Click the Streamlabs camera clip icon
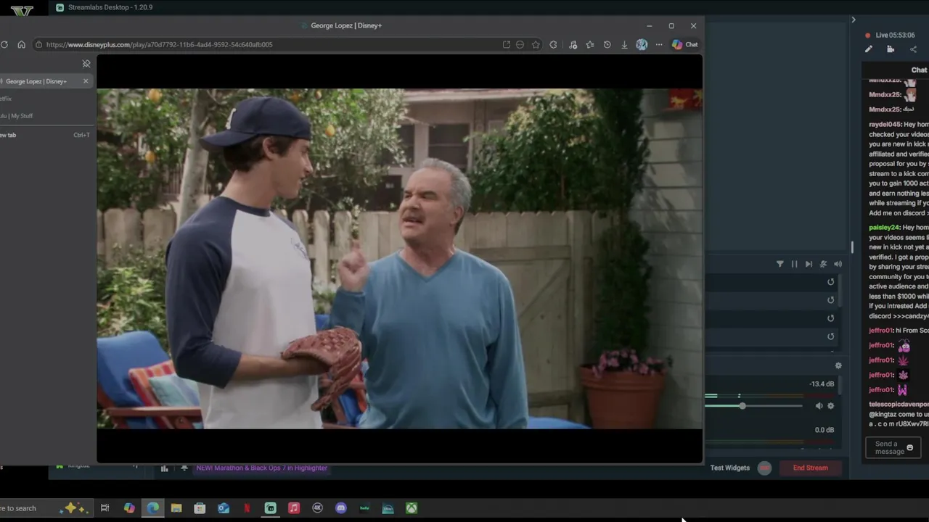Image resolution: width=929 pixels, height=522 pixels. point(891,49)
